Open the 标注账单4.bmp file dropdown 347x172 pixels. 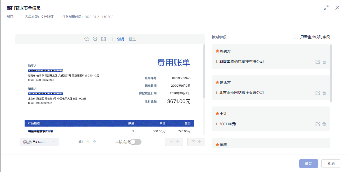(x=39, y=142)
